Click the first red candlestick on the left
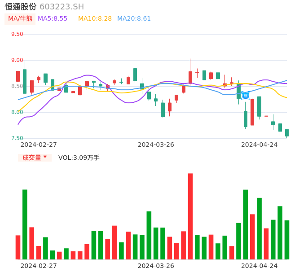 click(x=18, y=76)
